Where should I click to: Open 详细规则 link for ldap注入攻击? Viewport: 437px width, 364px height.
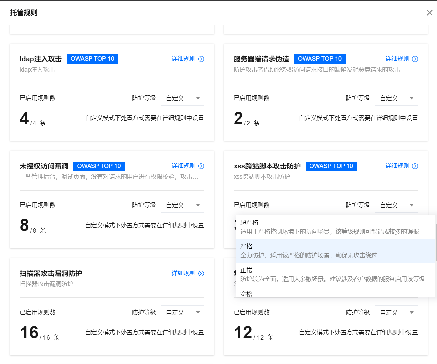click(184, 59)
